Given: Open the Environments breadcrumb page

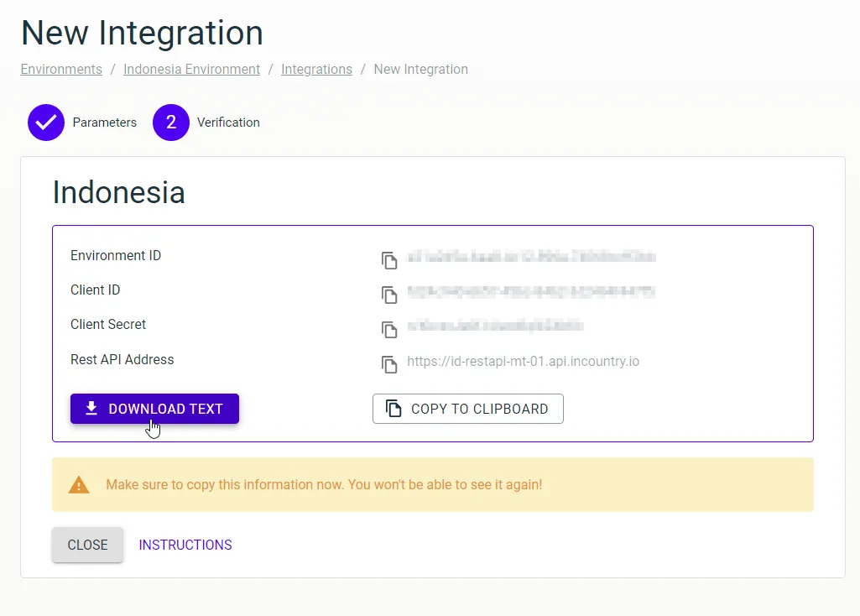Looking at the screenshot, I should click(x=60, y=69).
